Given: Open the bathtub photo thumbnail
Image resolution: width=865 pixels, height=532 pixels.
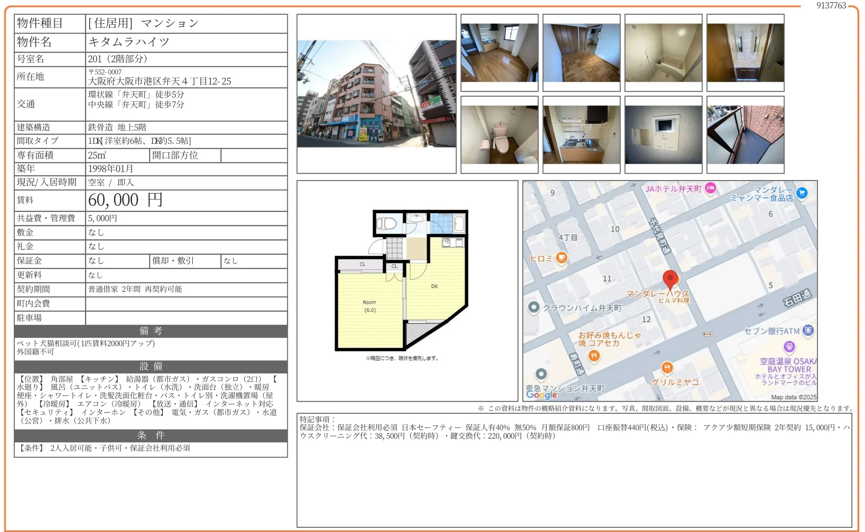Looking at the screenshot, I should point(663,53).
